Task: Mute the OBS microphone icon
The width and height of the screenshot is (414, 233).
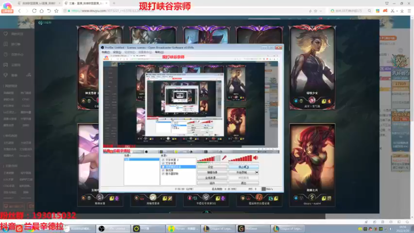Action: [225, 158]
